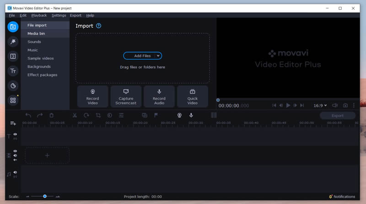Click the Rotate icon in toolbar
The image size is (366, 204).
(x=86, y=115)
